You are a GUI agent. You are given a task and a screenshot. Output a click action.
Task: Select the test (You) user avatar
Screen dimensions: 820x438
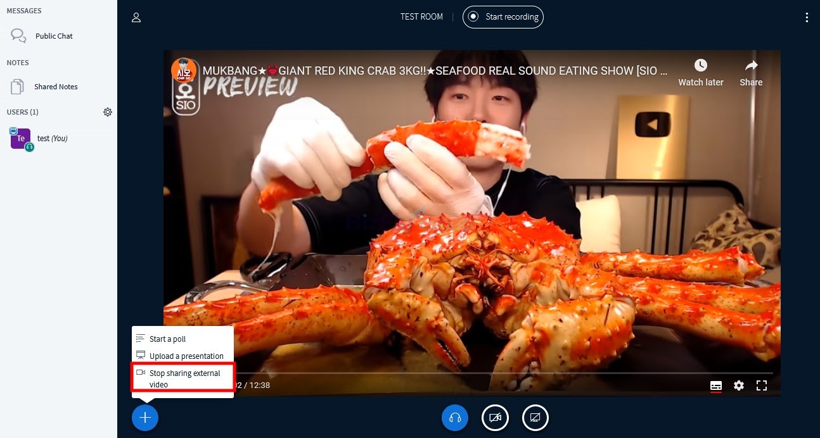coord(20,138)
